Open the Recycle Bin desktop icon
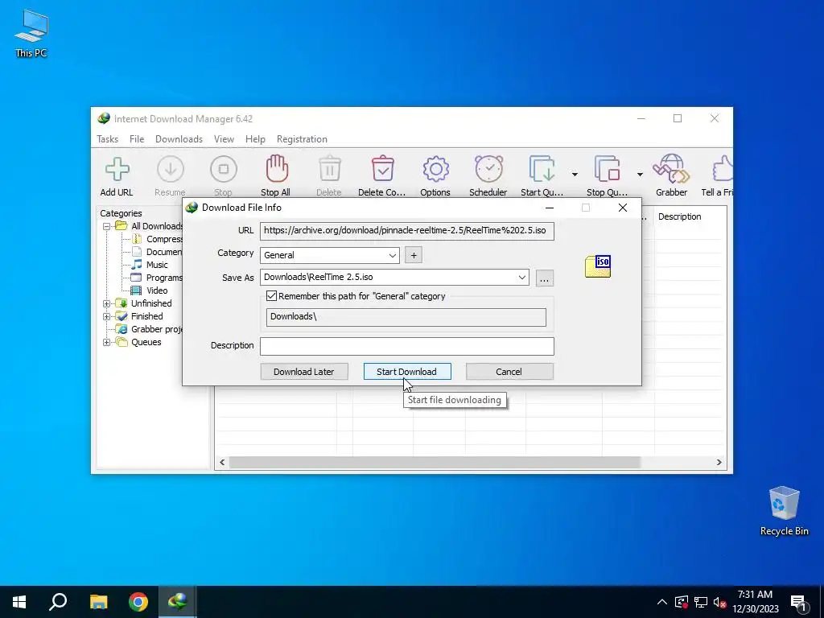The image size is (824, 618). pos(784,511)
